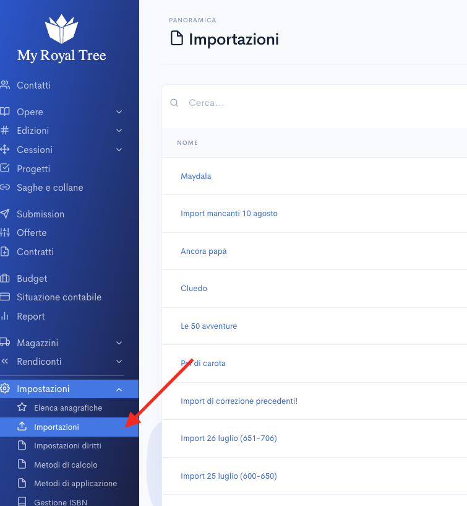Expand the Opere submenu chevron

(x=119, y=112)
